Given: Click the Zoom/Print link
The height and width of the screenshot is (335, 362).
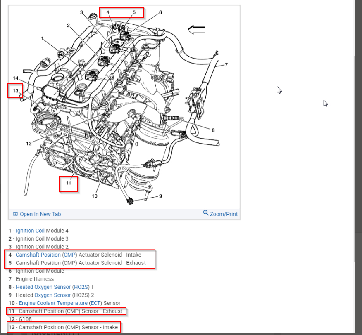Looking at the screenshot, I should tap(224, 214).
